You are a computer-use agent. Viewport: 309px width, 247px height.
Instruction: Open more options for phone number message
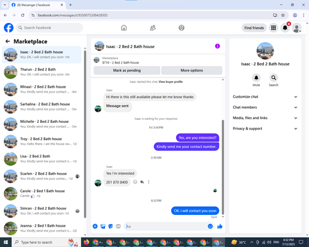point(148,182)
